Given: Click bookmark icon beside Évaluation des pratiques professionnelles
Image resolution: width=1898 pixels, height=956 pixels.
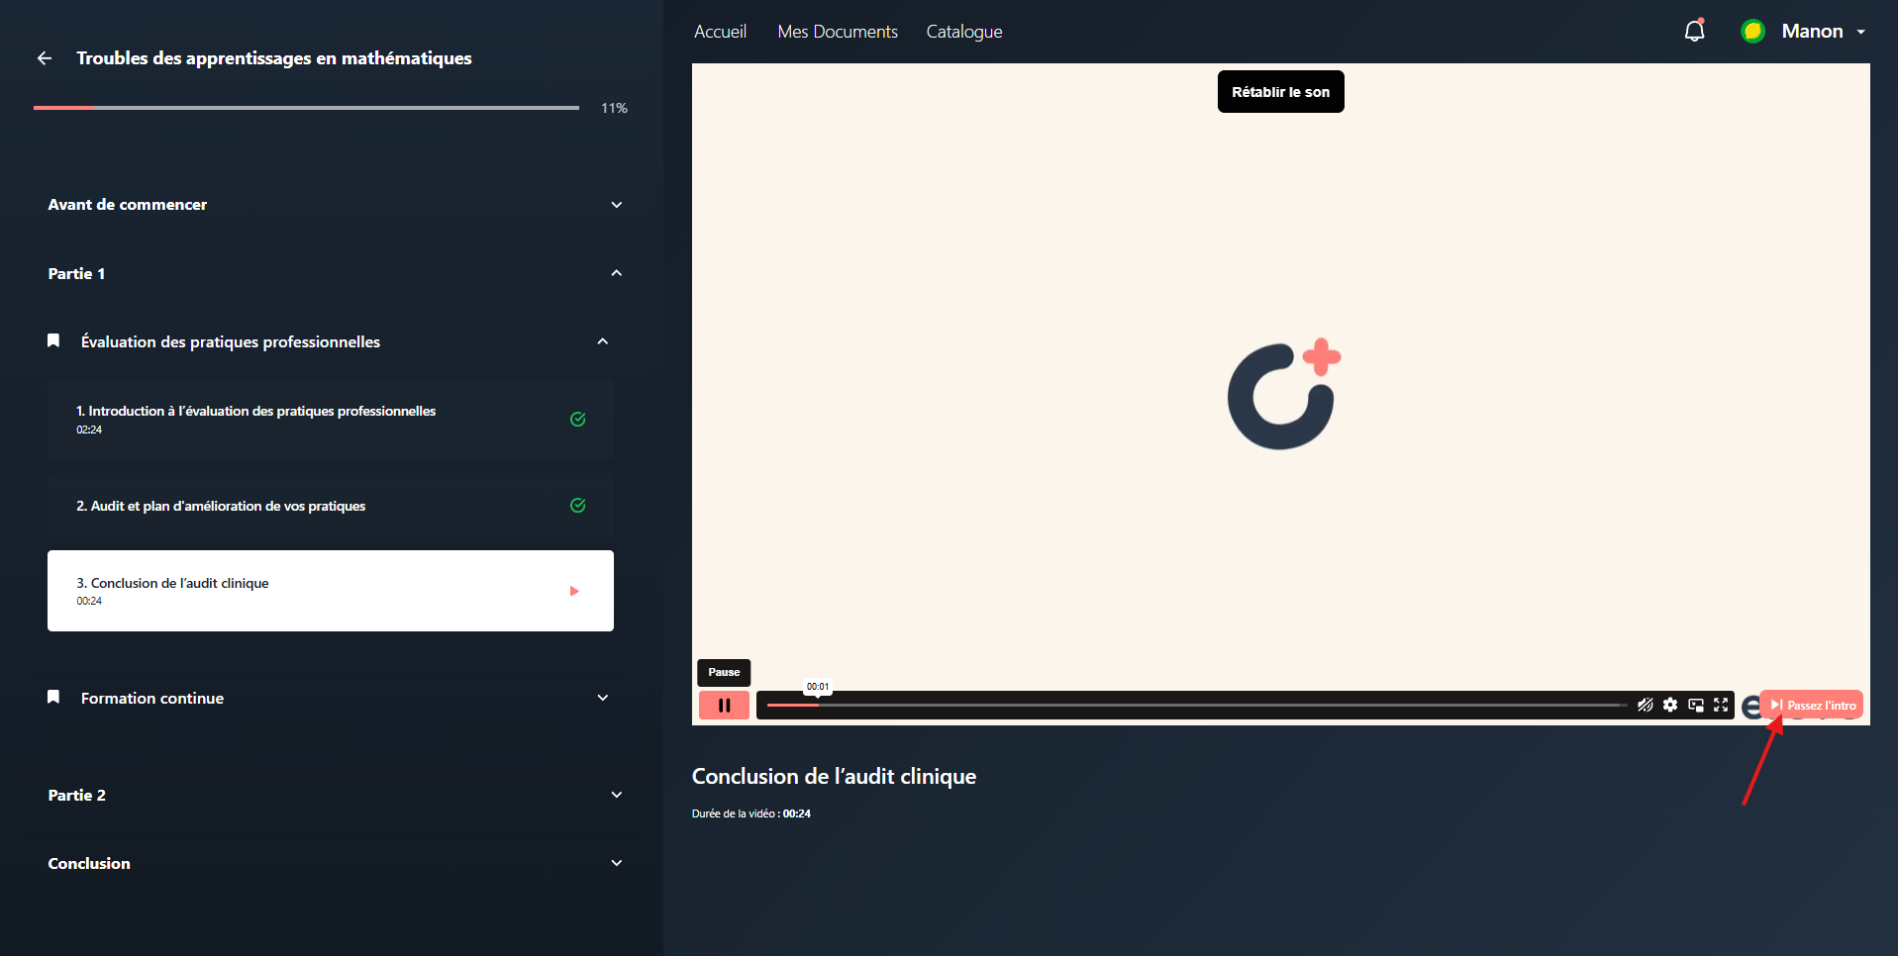Looking at the screenshot, I should tap(53, 340).
